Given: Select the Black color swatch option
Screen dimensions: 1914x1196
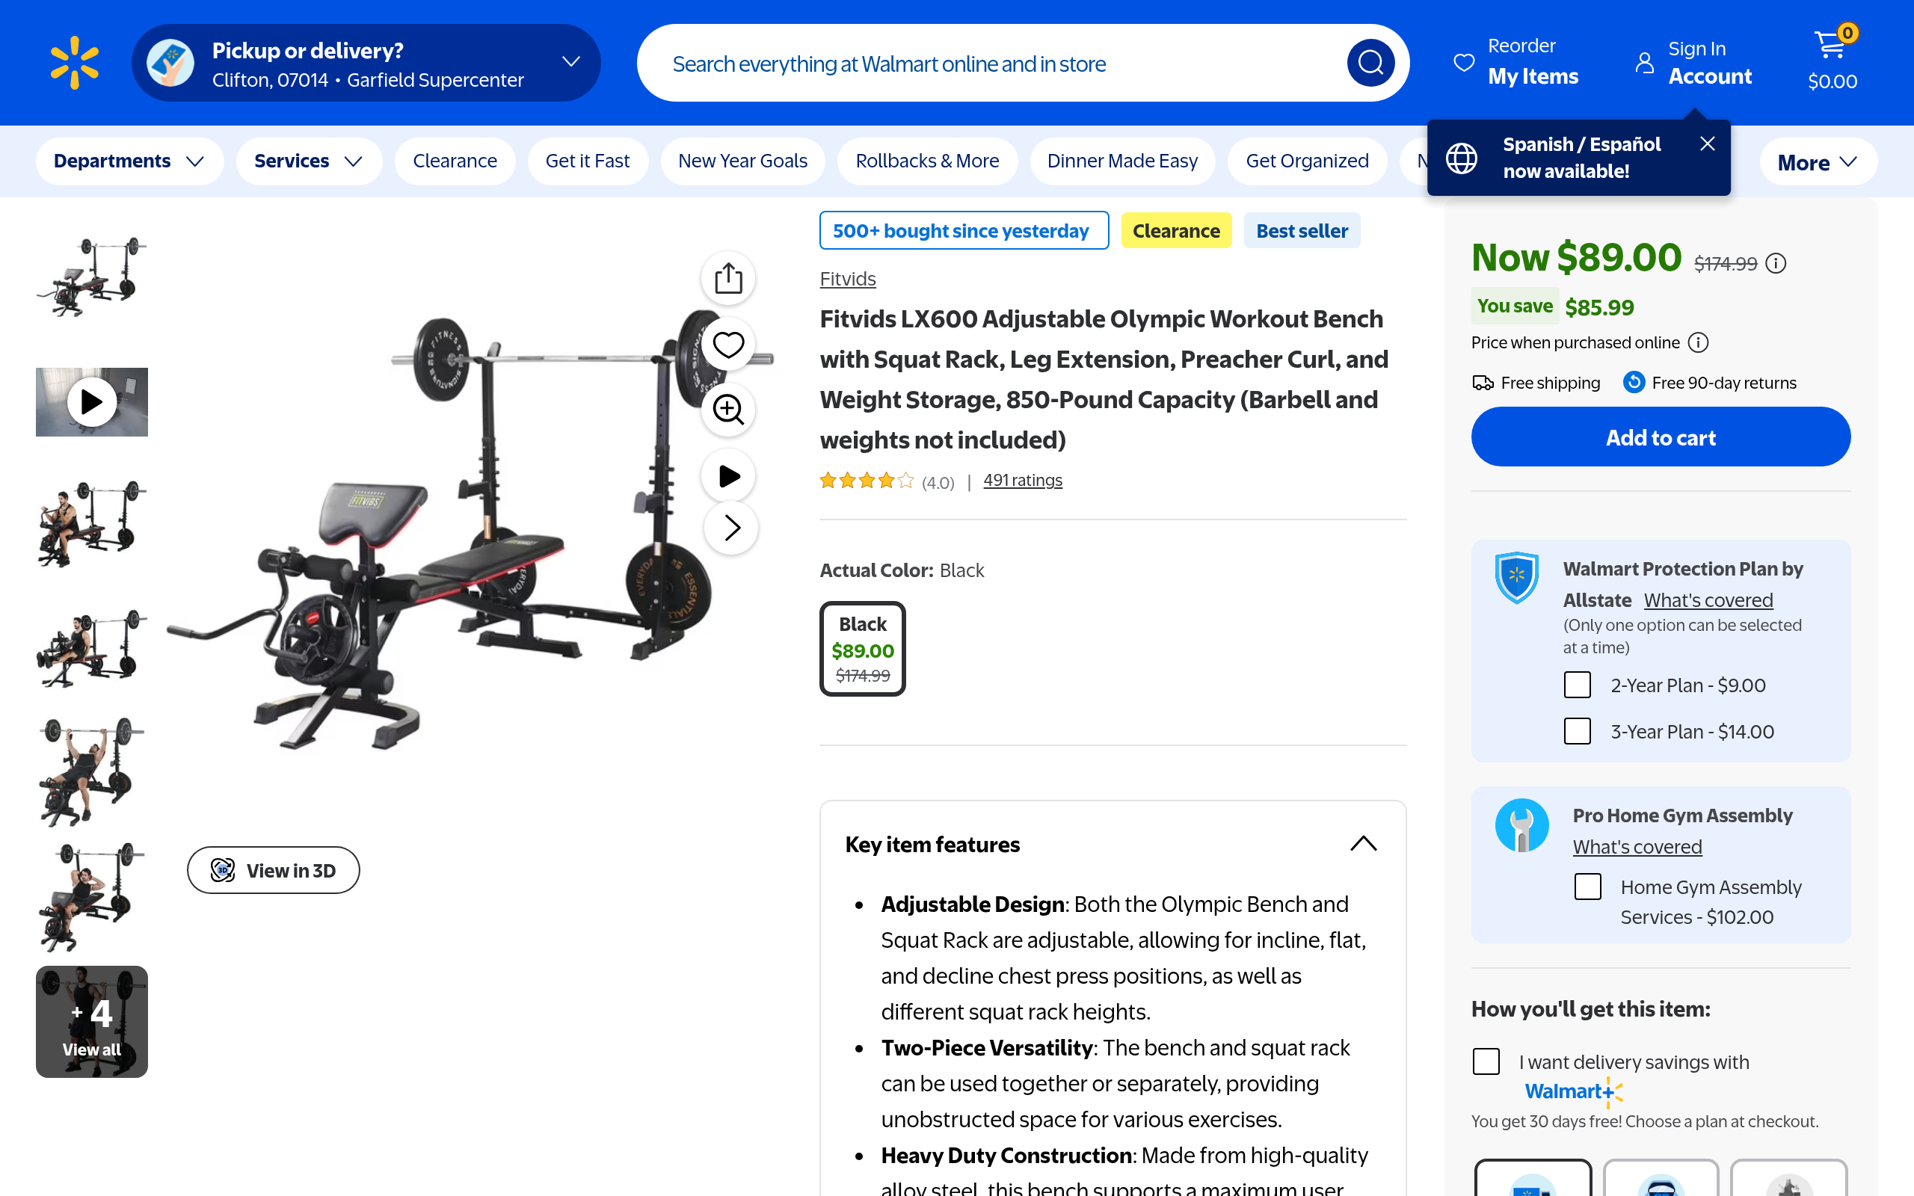Looking at the screenshot, I should [x=862, y=649].
